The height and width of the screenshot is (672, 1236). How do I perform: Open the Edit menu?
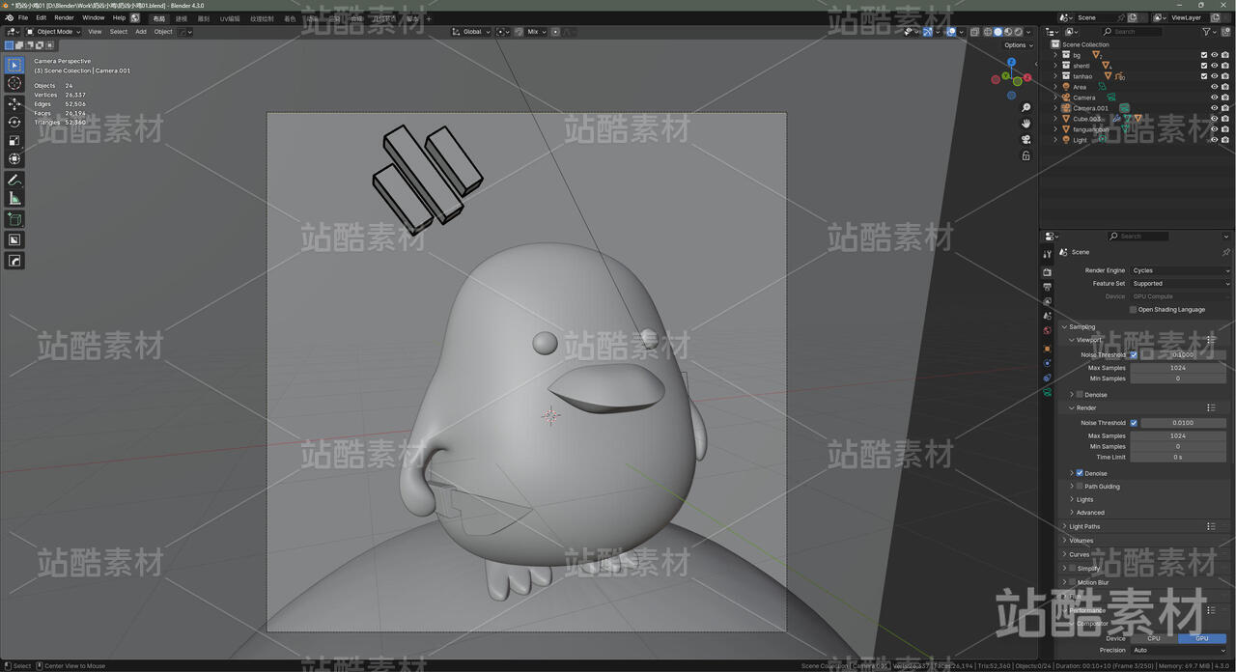coord(41,17)
